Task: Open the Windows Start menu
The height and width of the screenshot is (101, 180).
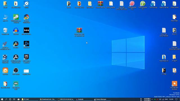Action: pyautogui.click(x=2, y=99)
